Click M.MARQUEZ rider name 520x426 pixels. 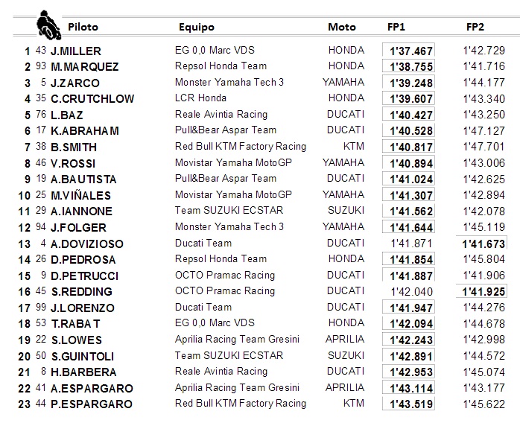click(85, 66)
